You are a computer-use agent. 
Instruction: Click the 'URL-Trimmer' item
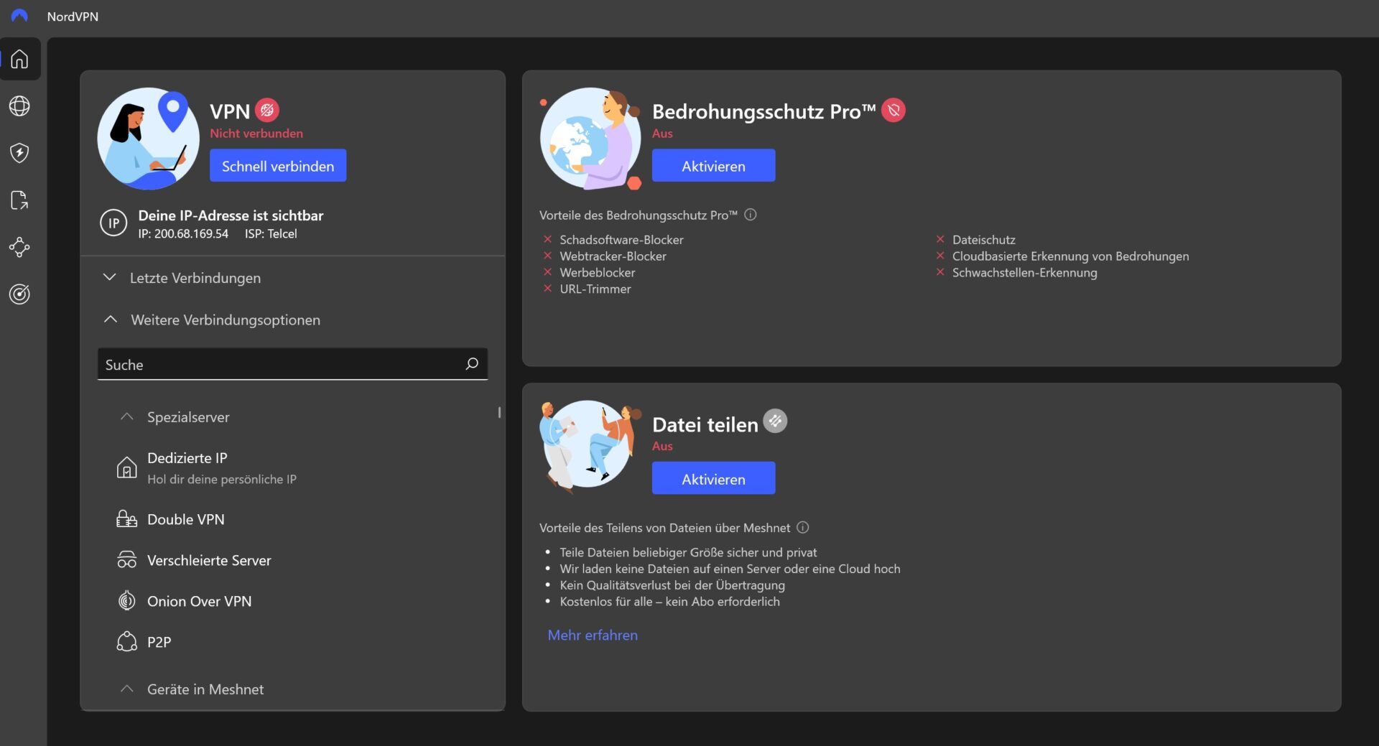pos(595,289)
